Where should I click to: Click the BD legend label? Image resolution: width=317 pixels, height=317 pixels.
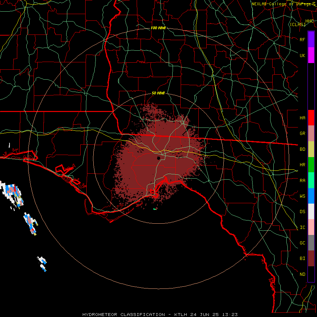tap(302, 149)
